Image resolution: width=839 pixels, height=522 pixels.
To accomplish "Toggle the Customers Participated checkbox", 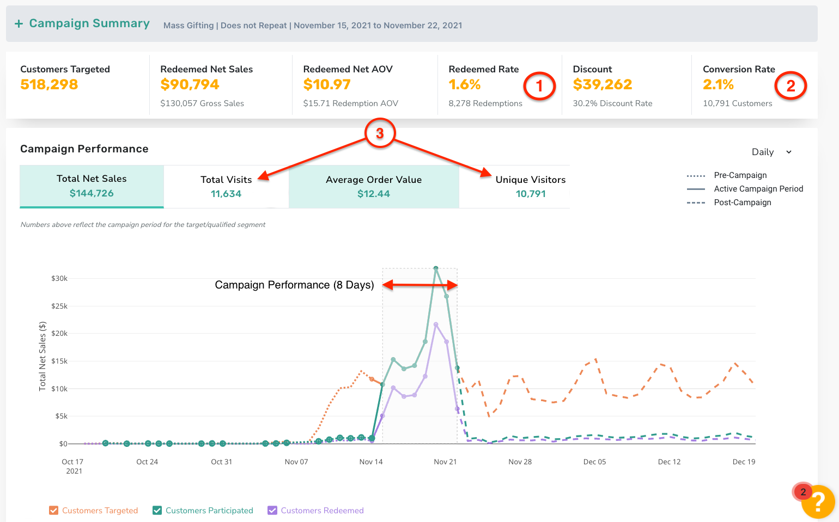I will click(157, 511).
